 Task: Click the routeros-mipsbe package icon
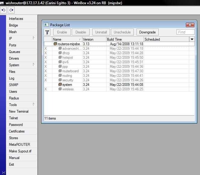point(55,44)
